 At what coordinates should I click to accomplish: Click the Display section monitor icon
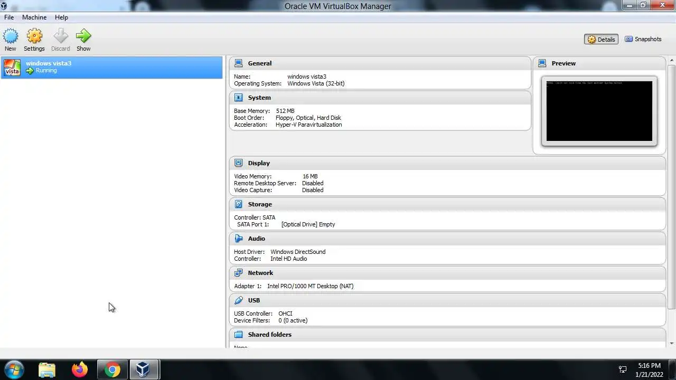click(x=239, y=163)
